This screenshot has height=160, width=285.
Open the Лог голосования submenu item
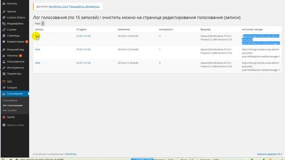[12, 105]
